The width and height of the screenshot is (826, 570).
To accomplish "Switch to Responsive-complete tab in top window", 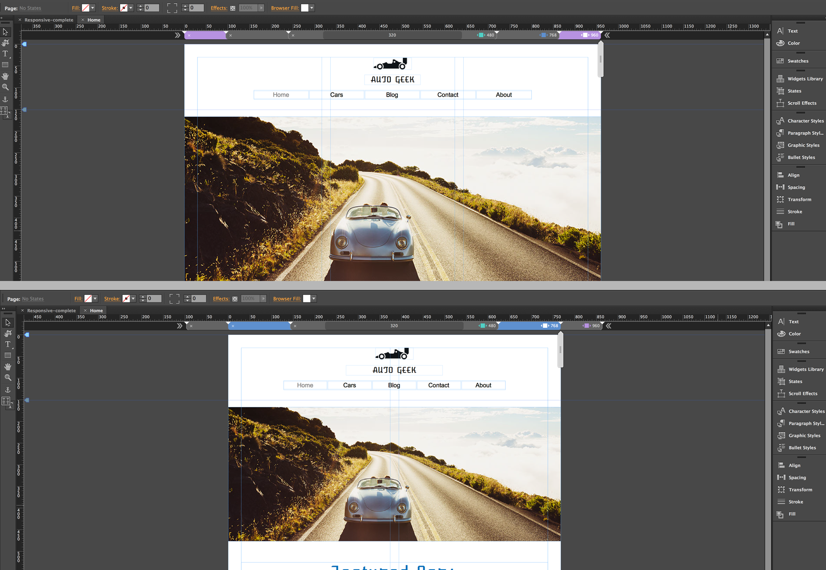I will (x=49, y=20).
